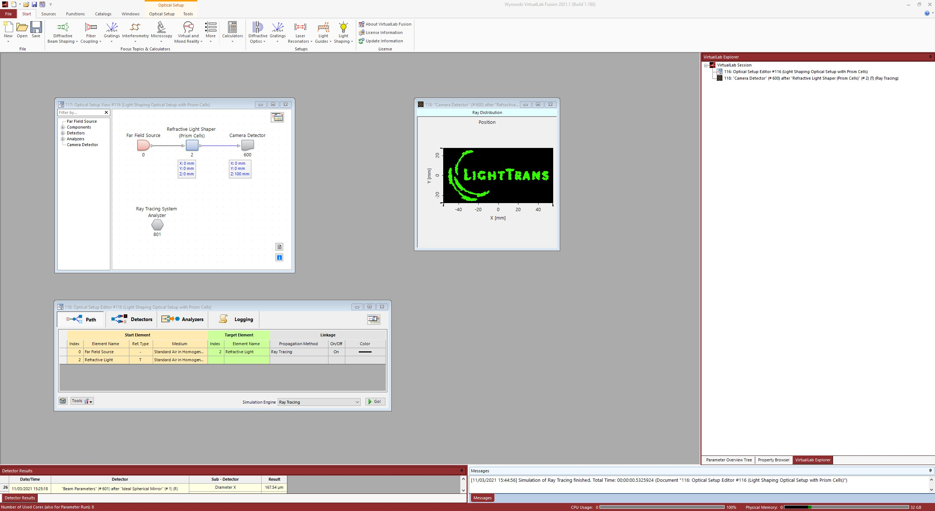The image size is (935, 511).
Task: Expand the Components tree node
Action: pos(63,127)
